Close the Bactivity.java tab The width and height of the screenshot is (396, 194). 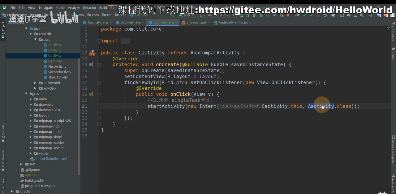tap(144, 22)
